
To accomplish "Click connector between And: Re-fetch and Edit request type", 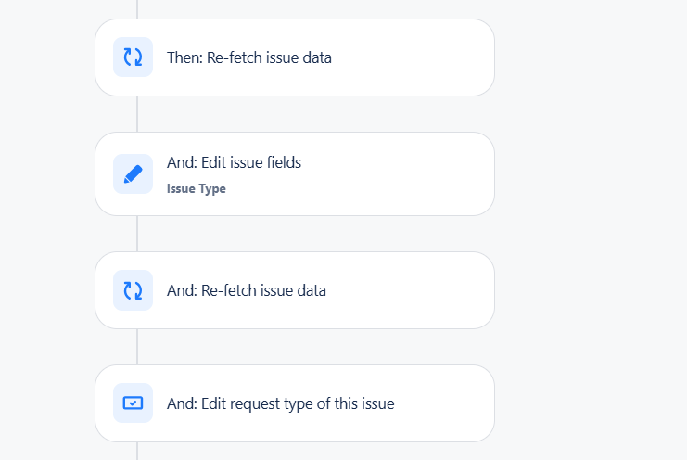I will pyautogui.click(x=137, y=347).
